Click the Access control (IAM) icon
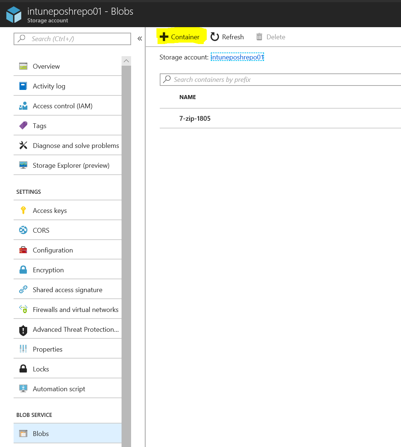This screenshot has width=401, height=447. [x=23, y=106]
